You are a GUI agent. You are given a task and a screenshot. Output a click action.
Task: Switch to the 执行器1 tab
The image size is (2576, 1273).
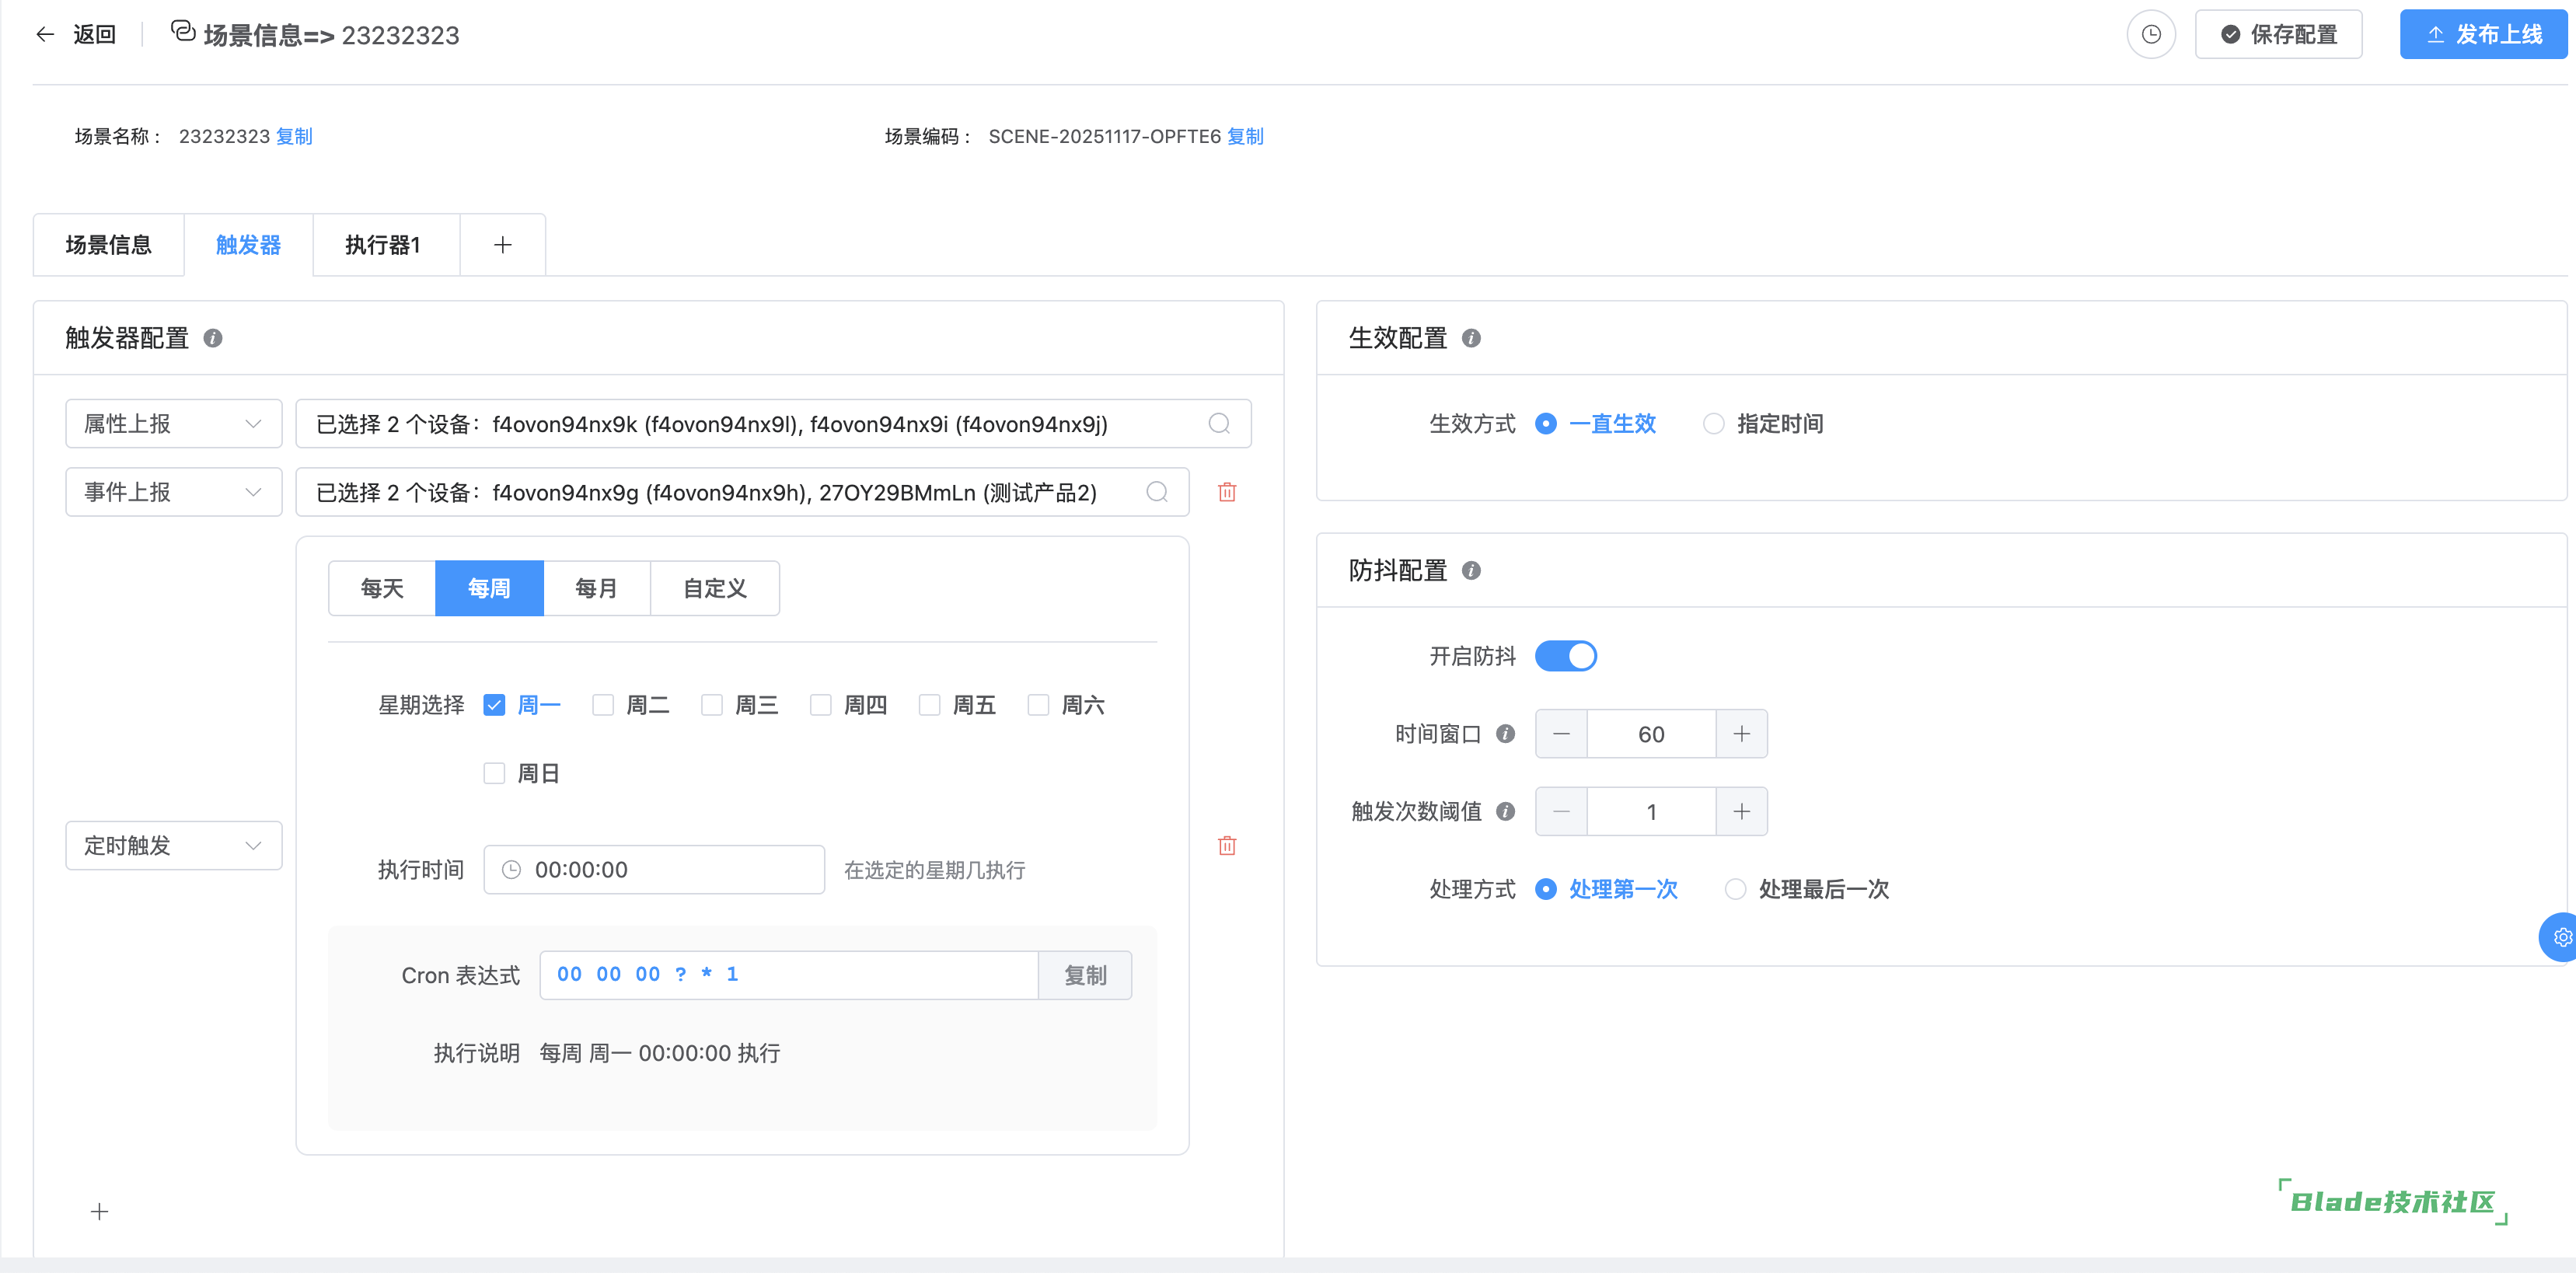pyautogui.click(x=384, y=245)
